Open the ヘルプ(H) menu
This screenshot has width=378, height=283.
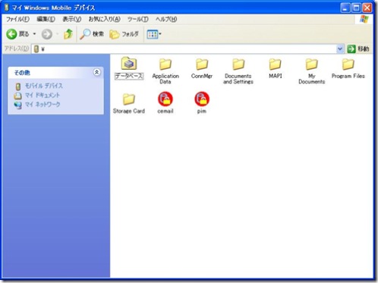click(166, 19)
